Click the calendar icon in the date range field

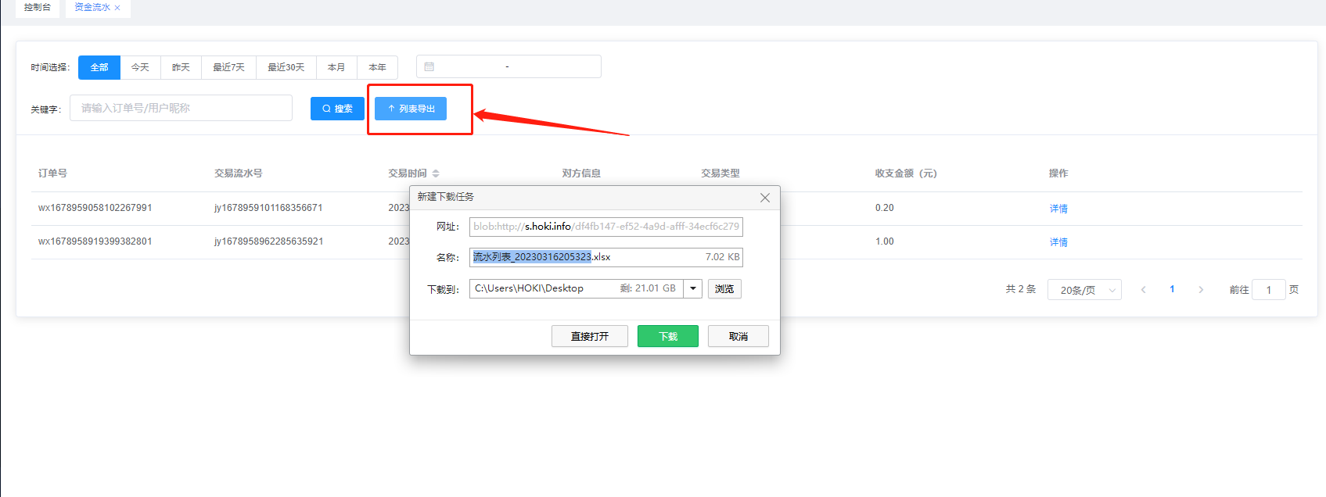[x=429, y=67]
